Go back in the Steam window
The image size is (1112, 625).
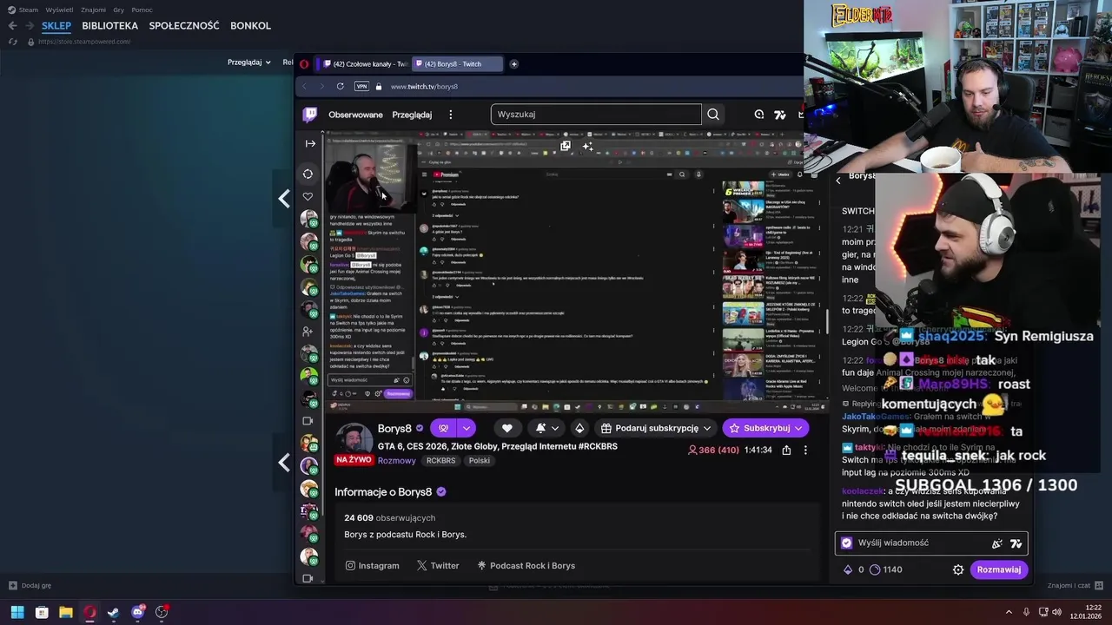tap(12, 25)
